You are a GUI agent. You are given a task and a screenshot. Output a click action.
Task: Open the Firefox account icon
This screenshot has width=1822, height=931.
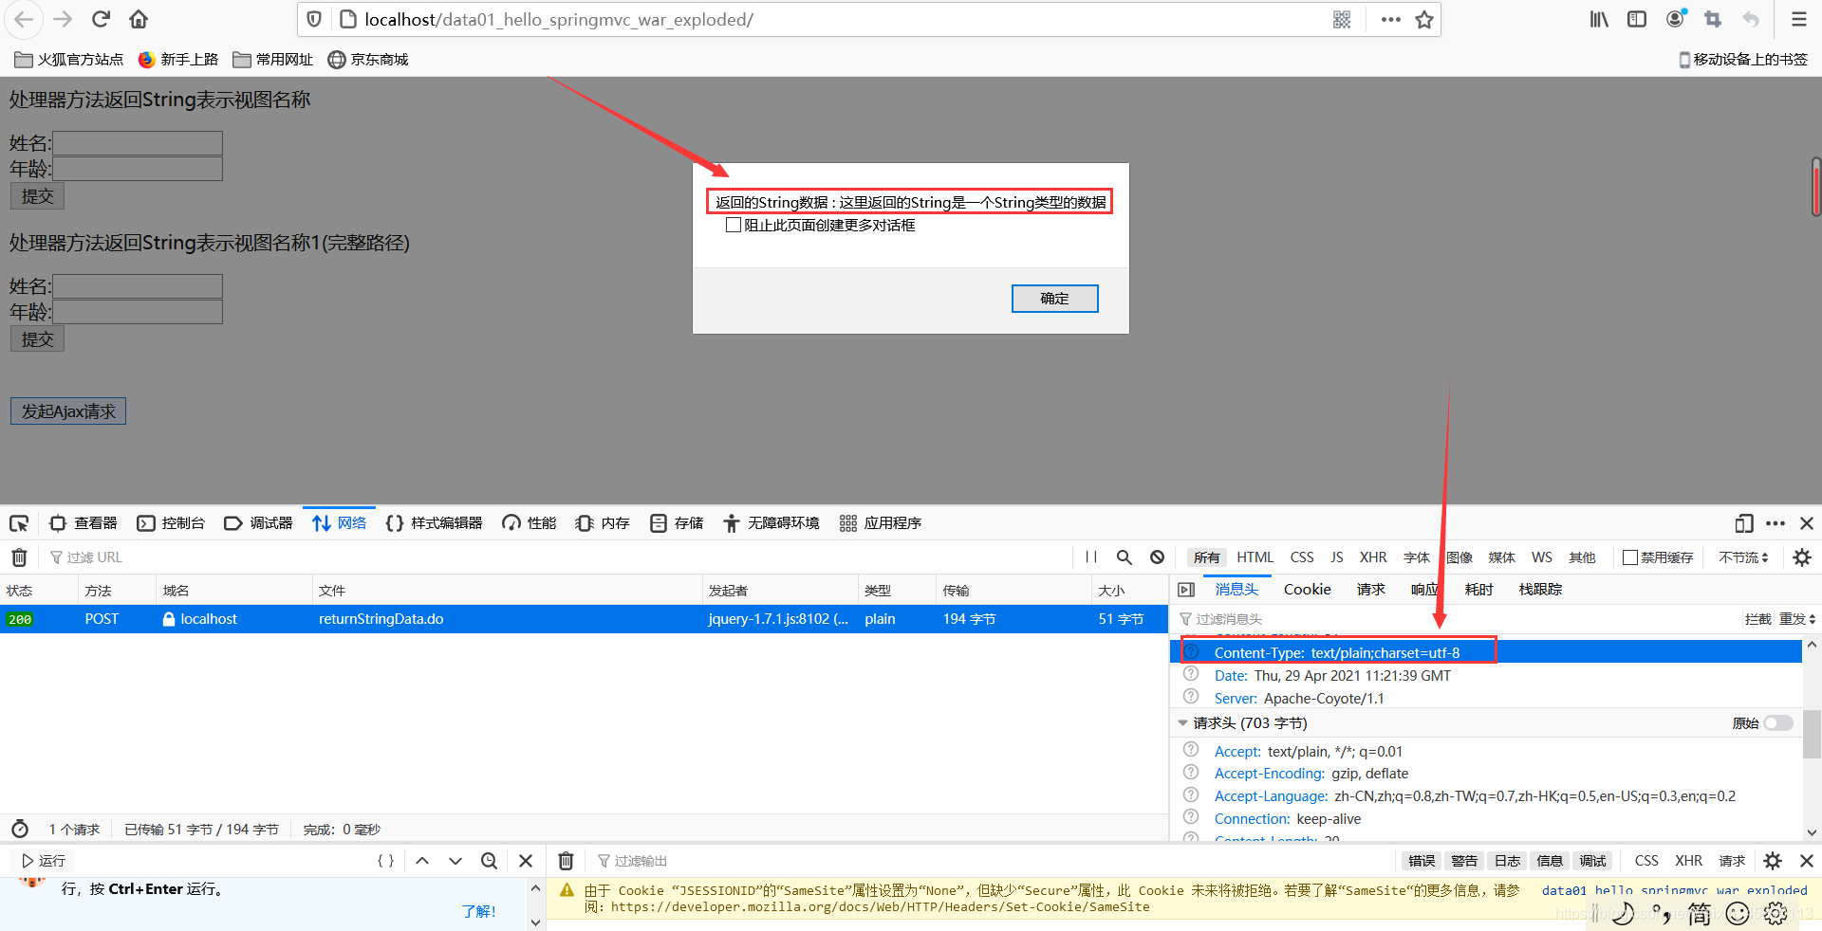point(1676,19)
